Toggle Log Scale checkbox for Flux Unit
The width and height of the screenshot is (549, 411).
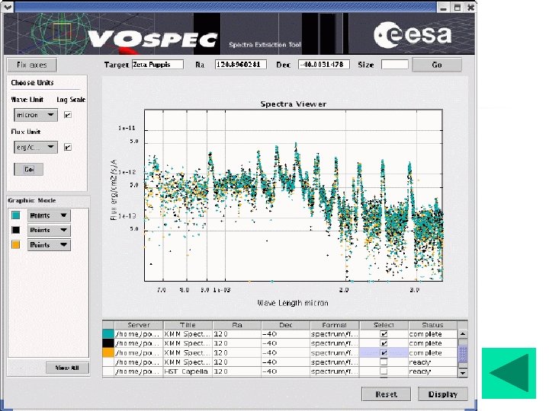pyautogui.click(x=68, y=147)
